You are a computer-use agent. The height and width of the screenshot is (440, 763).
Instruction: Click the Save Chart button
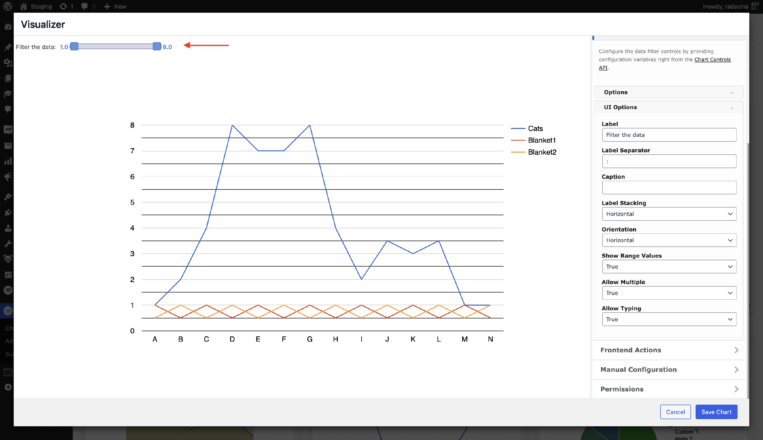tap(716, 412)
